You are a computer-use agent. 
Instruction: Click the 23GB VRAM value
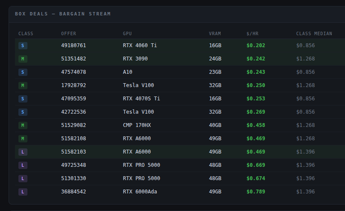click(x=215, y=72)
